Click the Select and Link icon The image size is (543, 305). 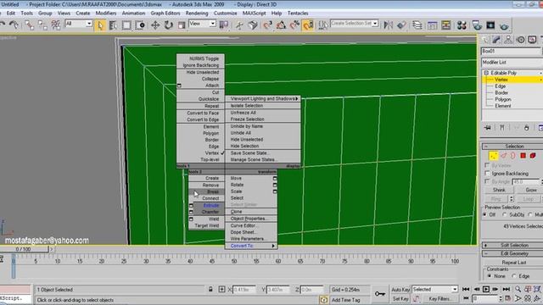[x=29, y=25]
